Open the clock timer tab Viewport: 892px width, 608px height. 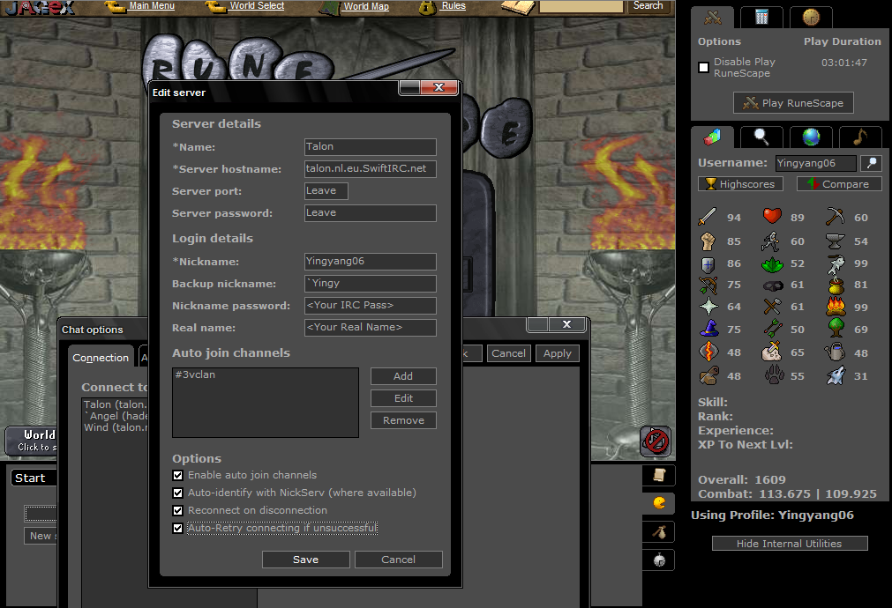(811, 18)
